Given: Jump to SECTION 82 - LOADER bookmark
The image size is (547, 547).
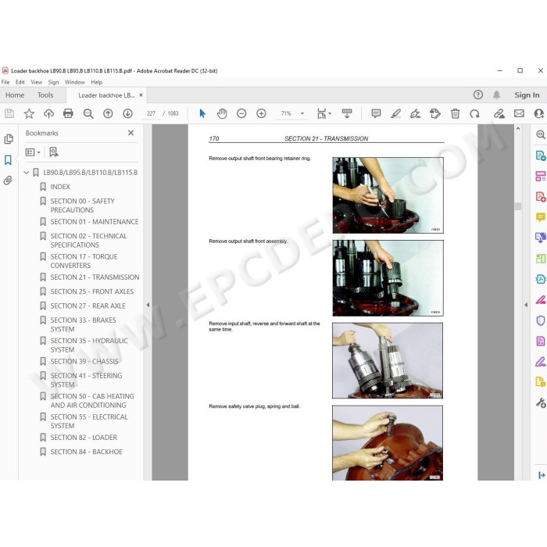Looking at the screenshot, I should 84,437.
